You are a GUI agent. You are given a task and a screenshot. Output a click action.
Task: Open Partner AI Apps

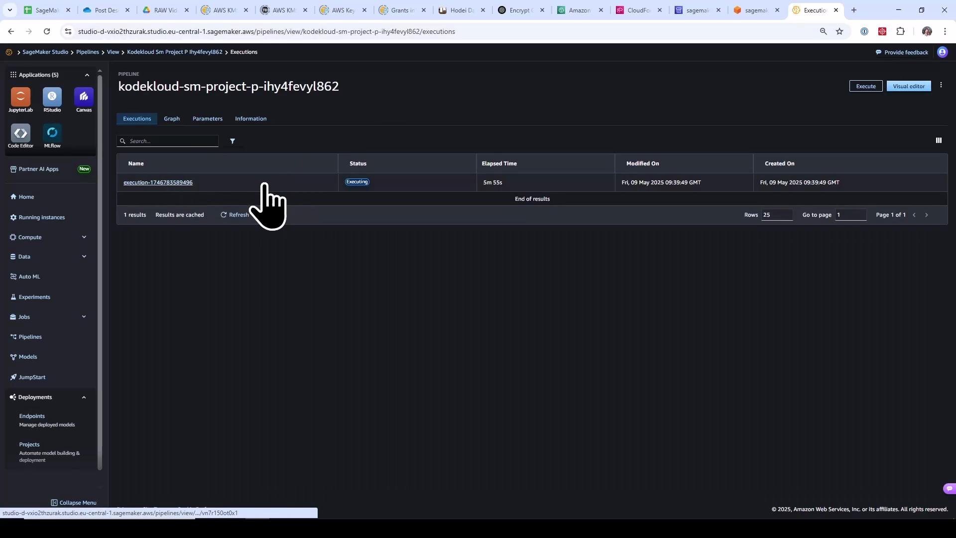tap(39, 169)
